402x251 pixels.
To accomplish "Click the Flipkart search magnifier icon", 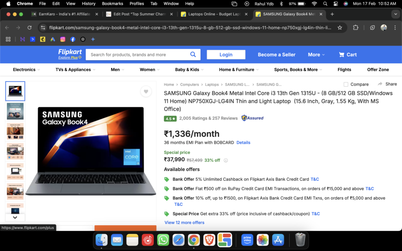I will (x=193, y=54).
